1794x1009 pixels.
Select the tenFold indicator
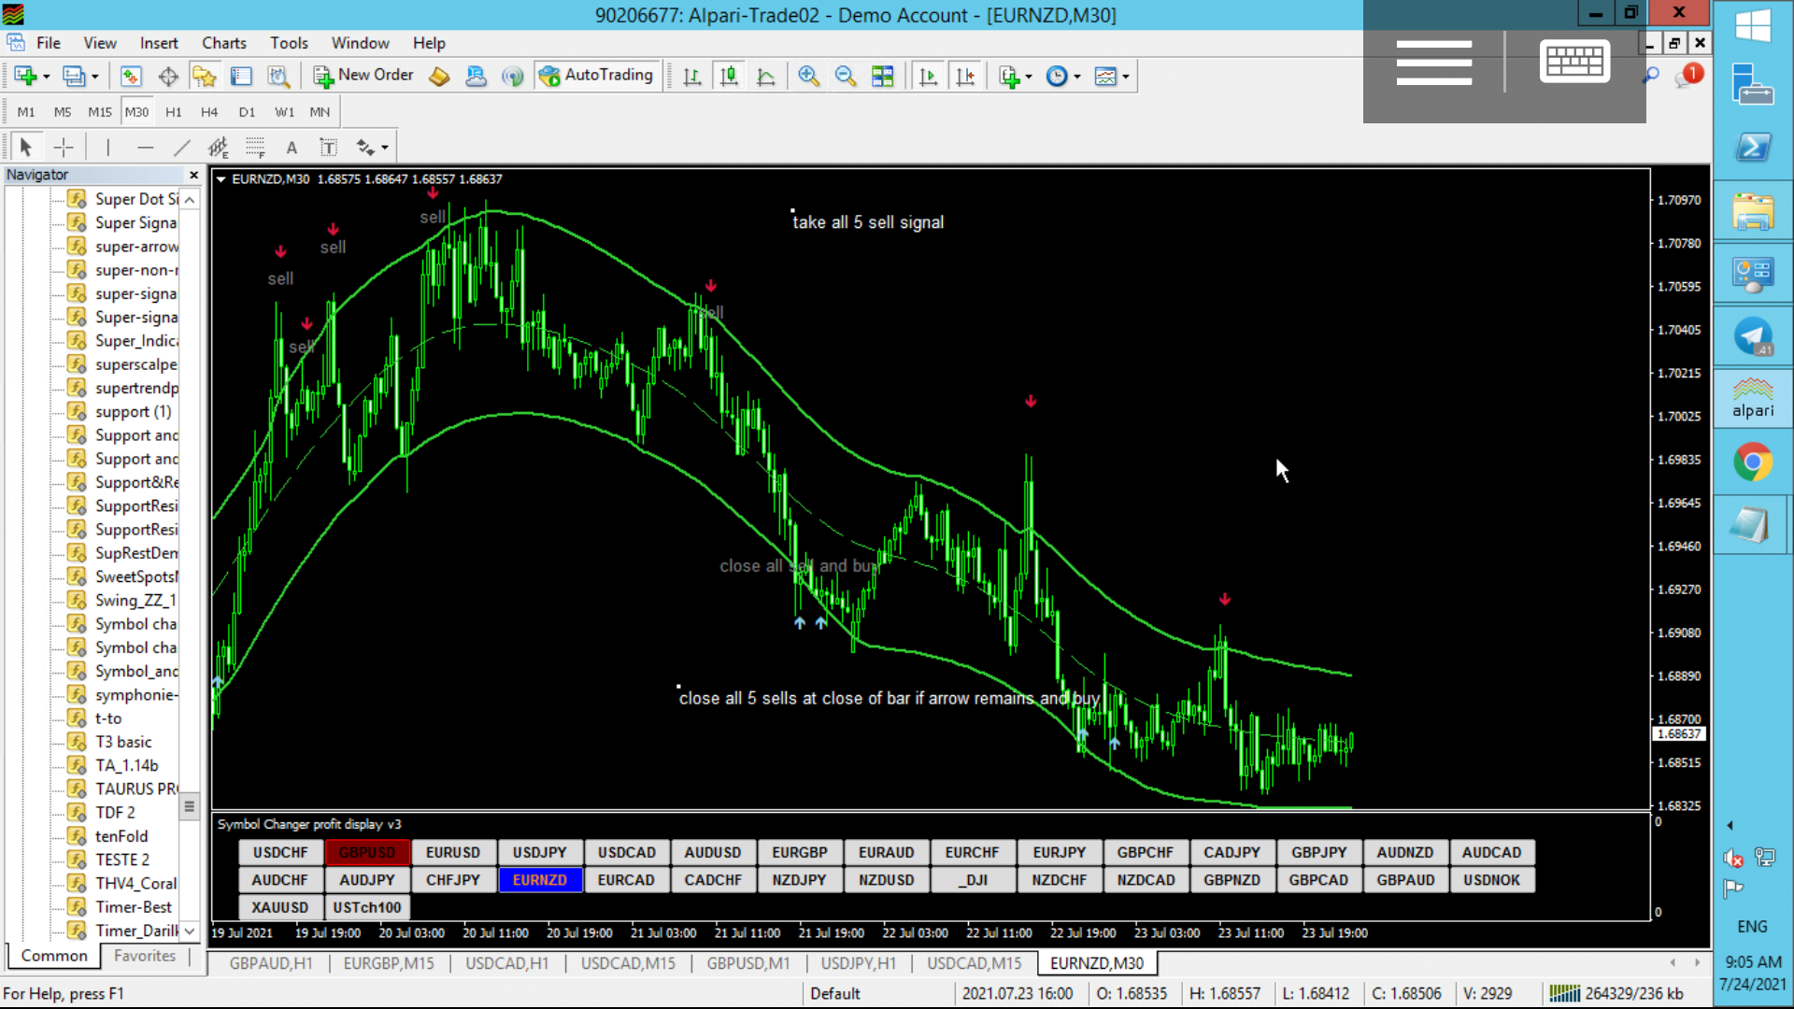(121, 836)
